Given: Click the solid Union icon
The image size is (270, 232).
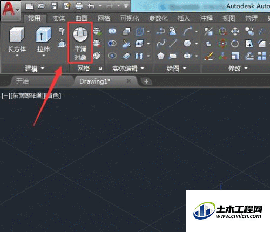Looking at the screenshot, I should (x=112, y=31).
